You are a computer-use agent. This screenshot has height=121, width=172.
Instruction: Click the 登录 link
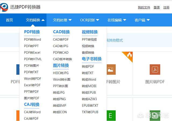[x=157, y=7]
